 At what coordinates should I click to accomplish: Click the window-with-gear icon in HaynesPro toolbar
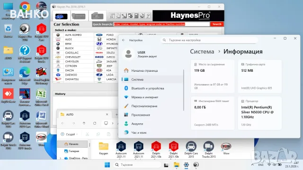[130, 16]
